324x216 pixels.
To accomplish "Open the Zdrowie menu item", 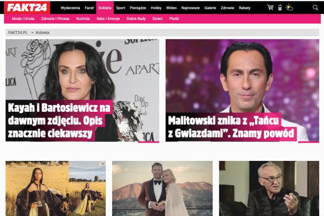I will click(x=227, y=8).
